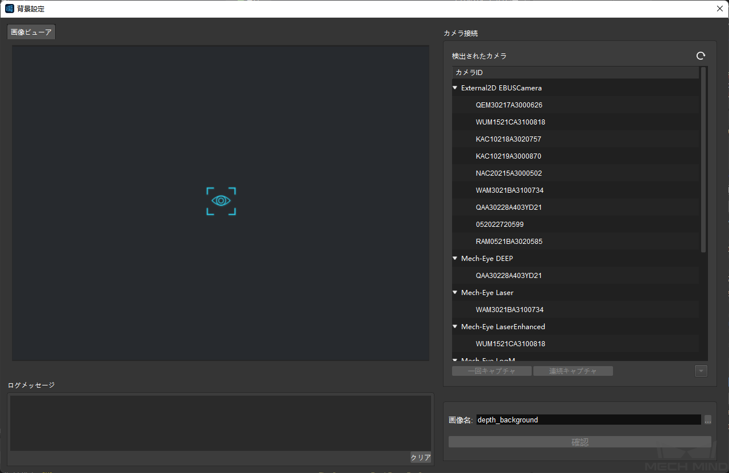Click the camera list vertical scrollbar
This screenshot has width=729, height=473.
[703, 160]
